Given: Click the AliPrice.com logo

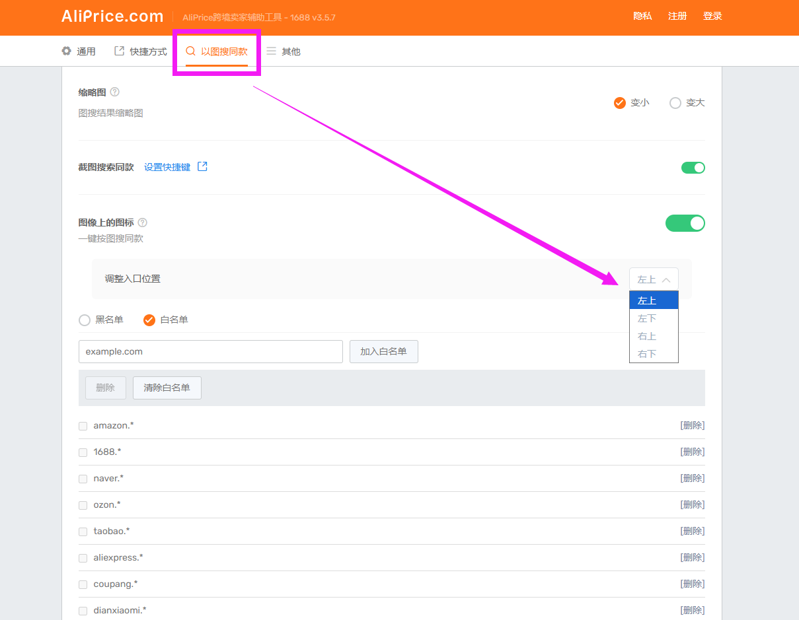Looking at the screenshot, I should coord(112,17).
